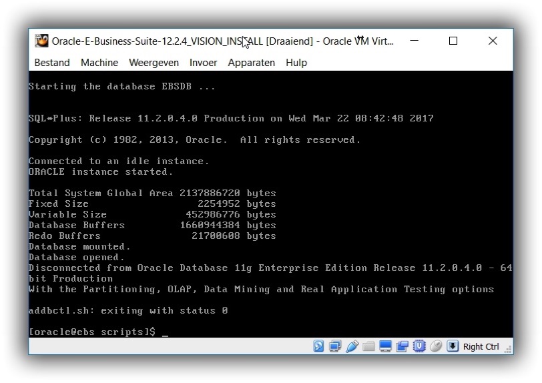This screenshot has height=383, width=542.
Task: Click the display settings monitor icon
Action: click(x=385, y=346)
